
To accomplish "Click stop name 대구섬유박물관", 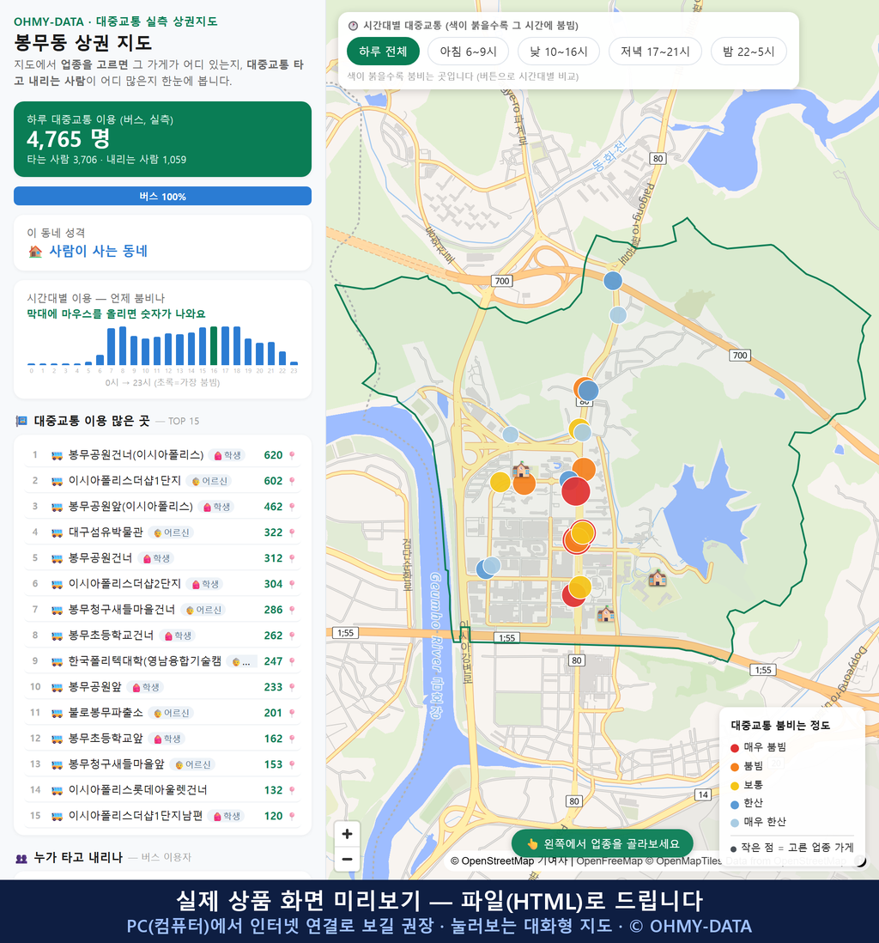I will coord(106,532).
